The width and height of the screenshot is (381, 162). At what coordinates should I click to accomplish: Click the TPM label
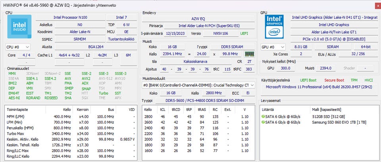[354, 80]
